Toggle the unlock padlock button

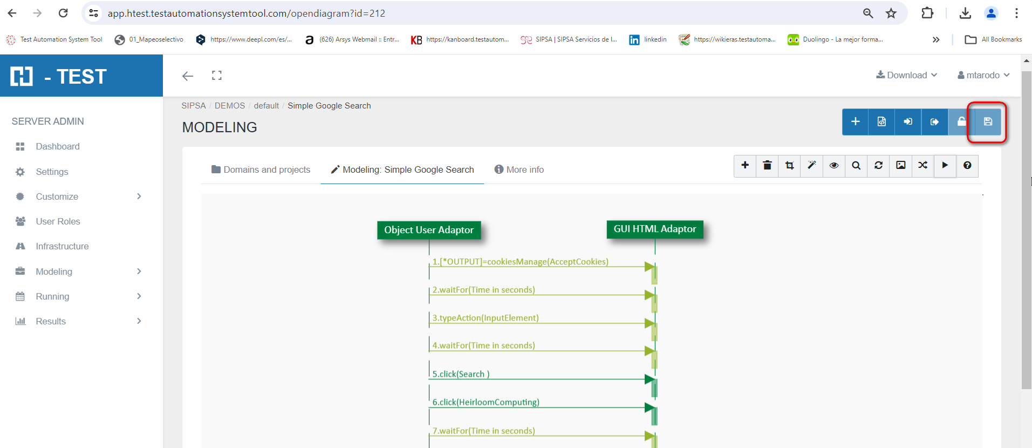961,122
